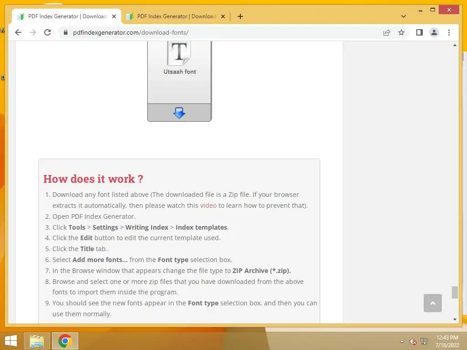Click the 'Index templates' bold text
The image size is (467, 350).
pos(201,227)
